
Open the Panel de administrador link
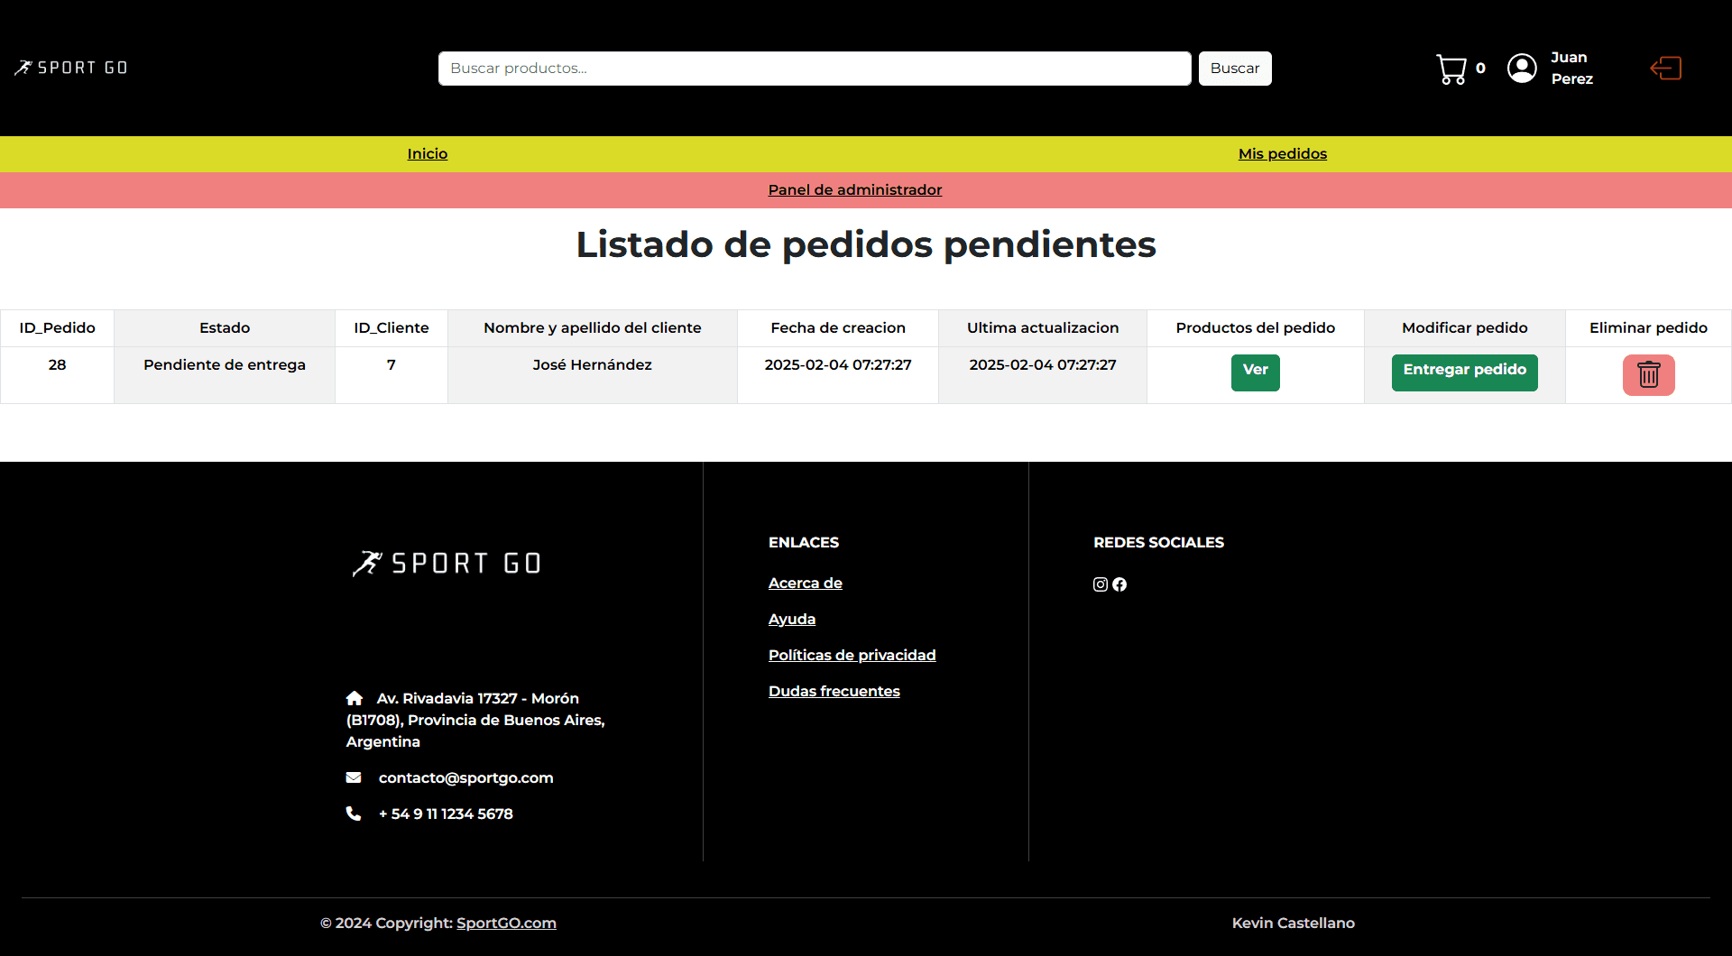854,189
